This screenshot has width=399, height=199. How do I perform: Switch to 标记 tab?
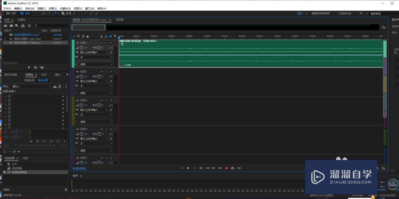(x=44, y=75)
